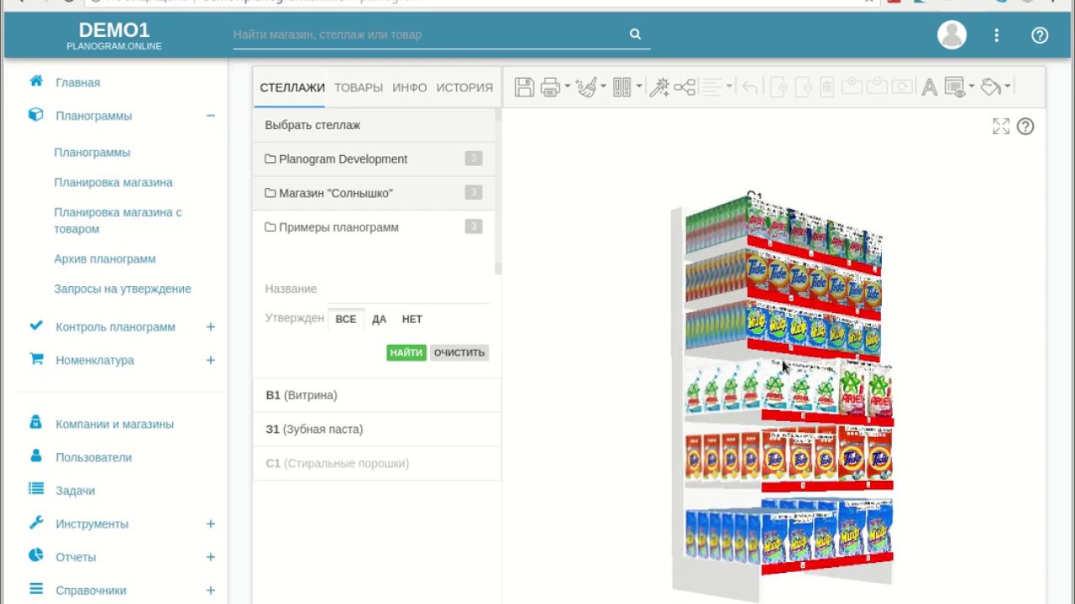Click the ОЧИСТИТЬ button

coord(459,352)
